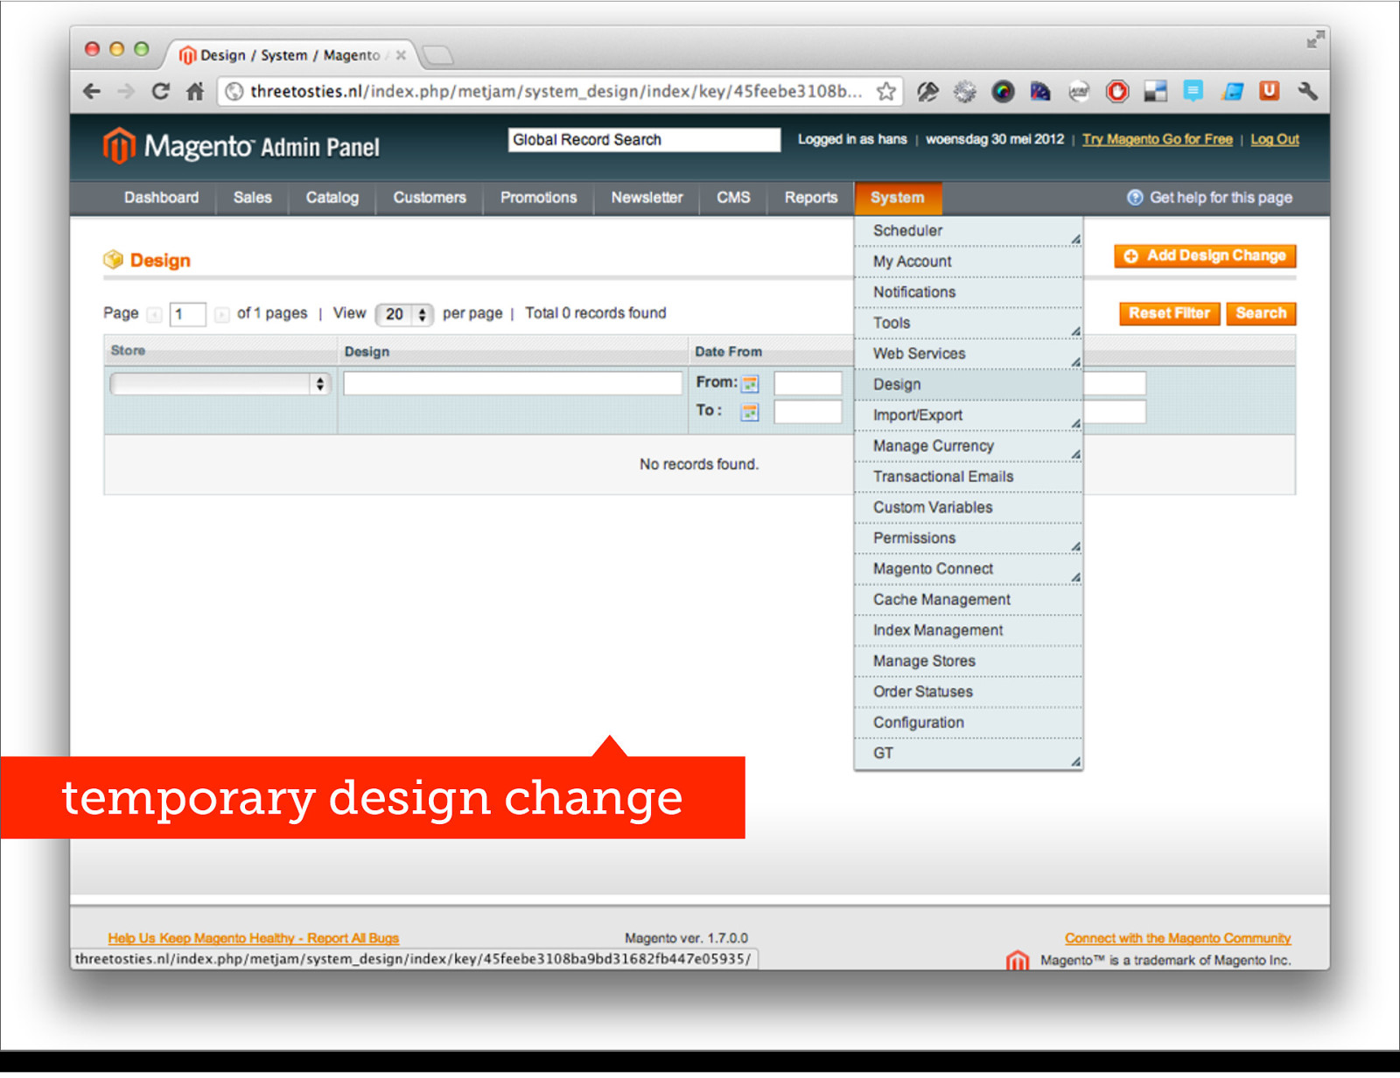Open the browser home page icon
Viewport: 1400px width, 1078px height.
195,91
